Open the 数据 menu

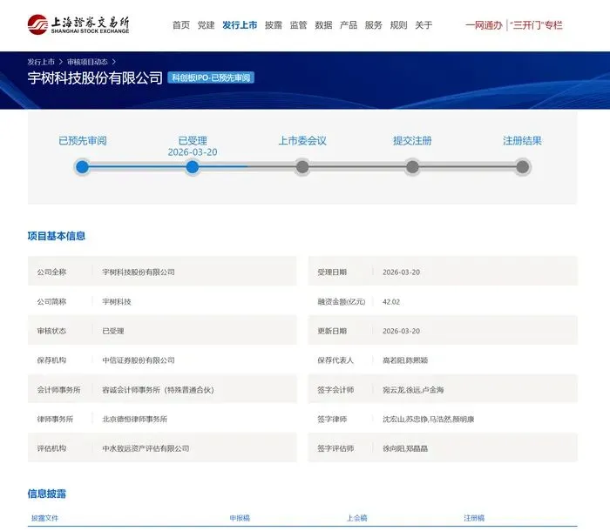(x=323, y=25)
